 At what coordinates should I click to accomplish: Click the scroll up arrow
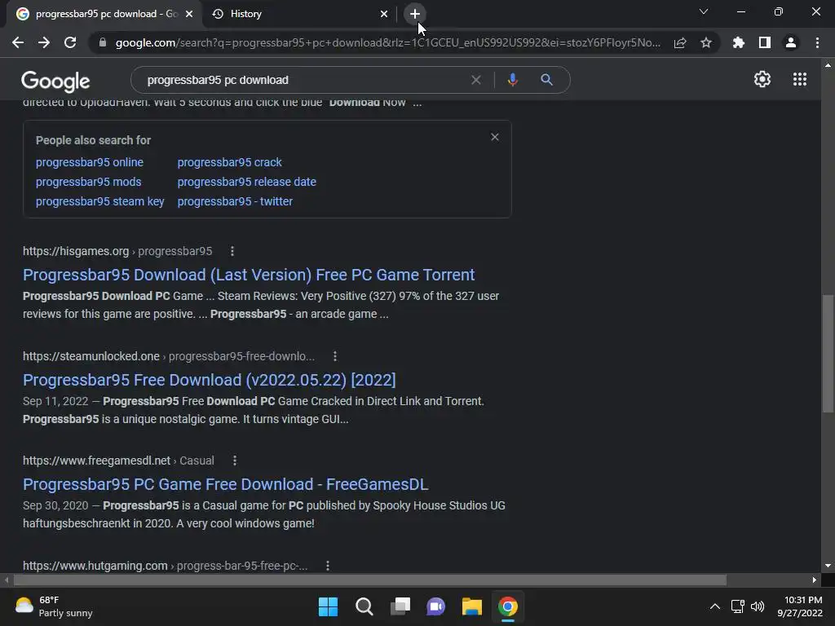[828, 65]
